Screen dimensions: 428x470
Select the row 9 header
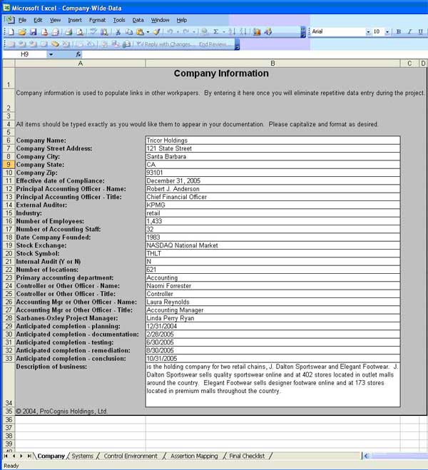[x=9, y=165]
